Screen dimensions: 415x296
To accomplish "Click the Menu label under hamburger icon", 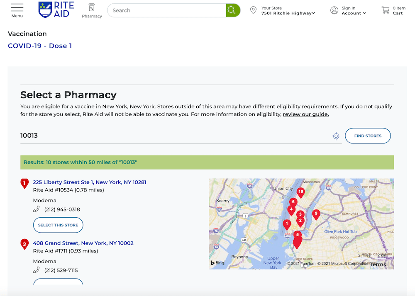I will 17,16.
